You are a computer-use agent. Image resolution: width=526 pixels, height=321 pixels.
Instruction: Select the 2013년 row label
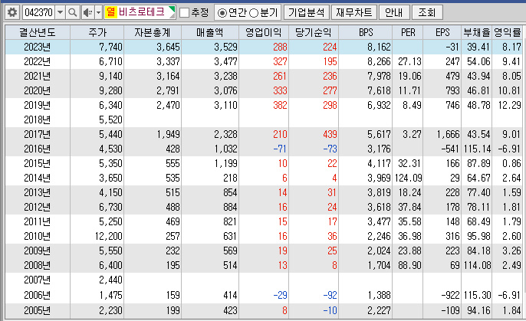click(38, 192)
